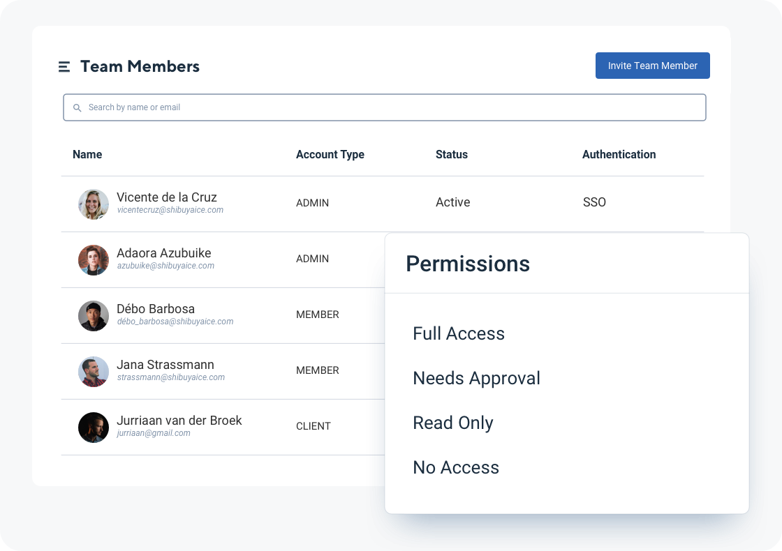Image resolution: width=782 pixels, height=551 pixels.
Task: Sort the table by the Name column
Action: (87, 154)
